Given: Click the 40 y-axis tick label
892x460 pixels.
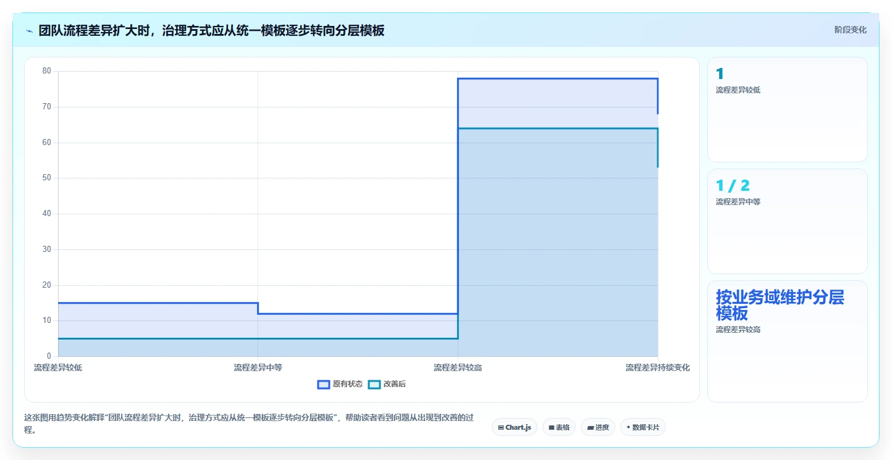Looking at the screenshot, I should [47, 214].
